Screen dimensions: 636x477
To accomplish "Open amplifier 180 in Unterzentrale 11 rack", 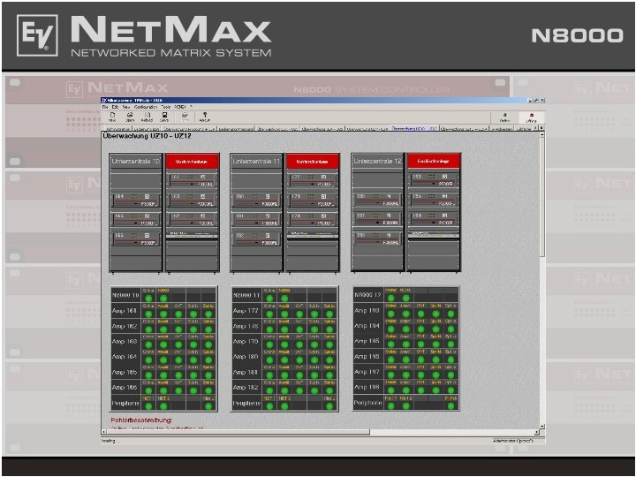I will tap(256, 200).
